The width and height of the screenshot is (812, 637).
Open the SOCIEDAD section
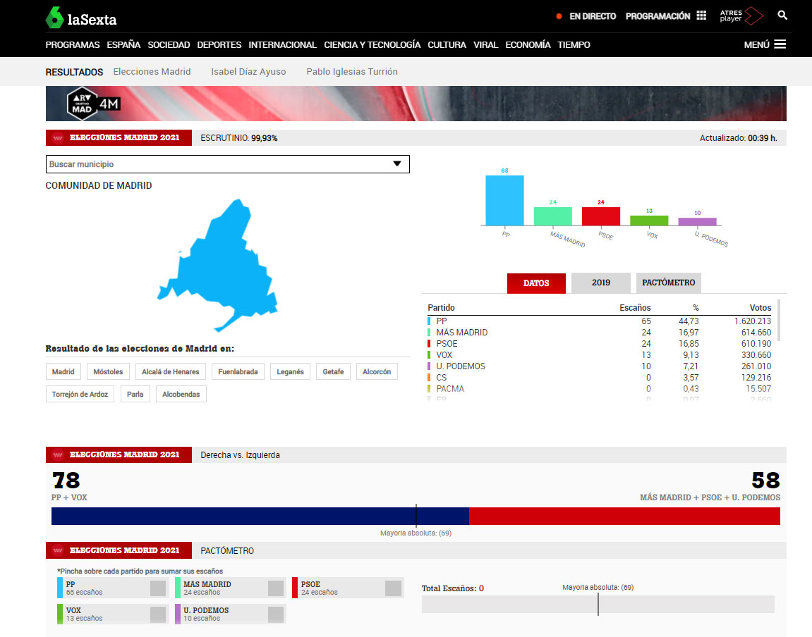tap(169, 45)
